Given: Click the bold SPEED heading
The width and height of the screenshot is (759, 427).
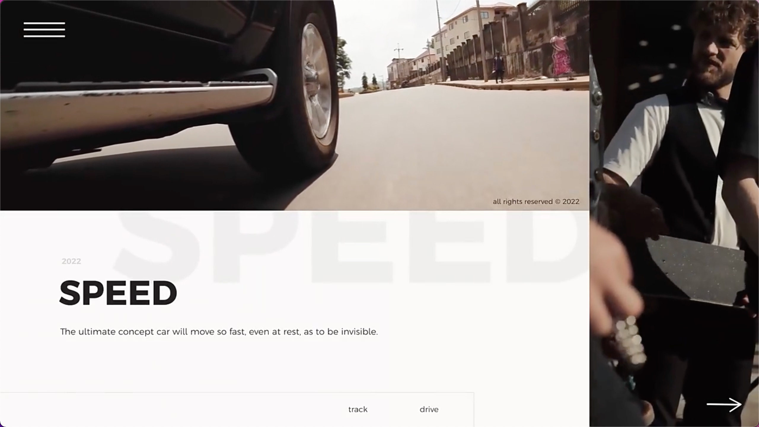Looking at the screenshot, I should (118, 293).
